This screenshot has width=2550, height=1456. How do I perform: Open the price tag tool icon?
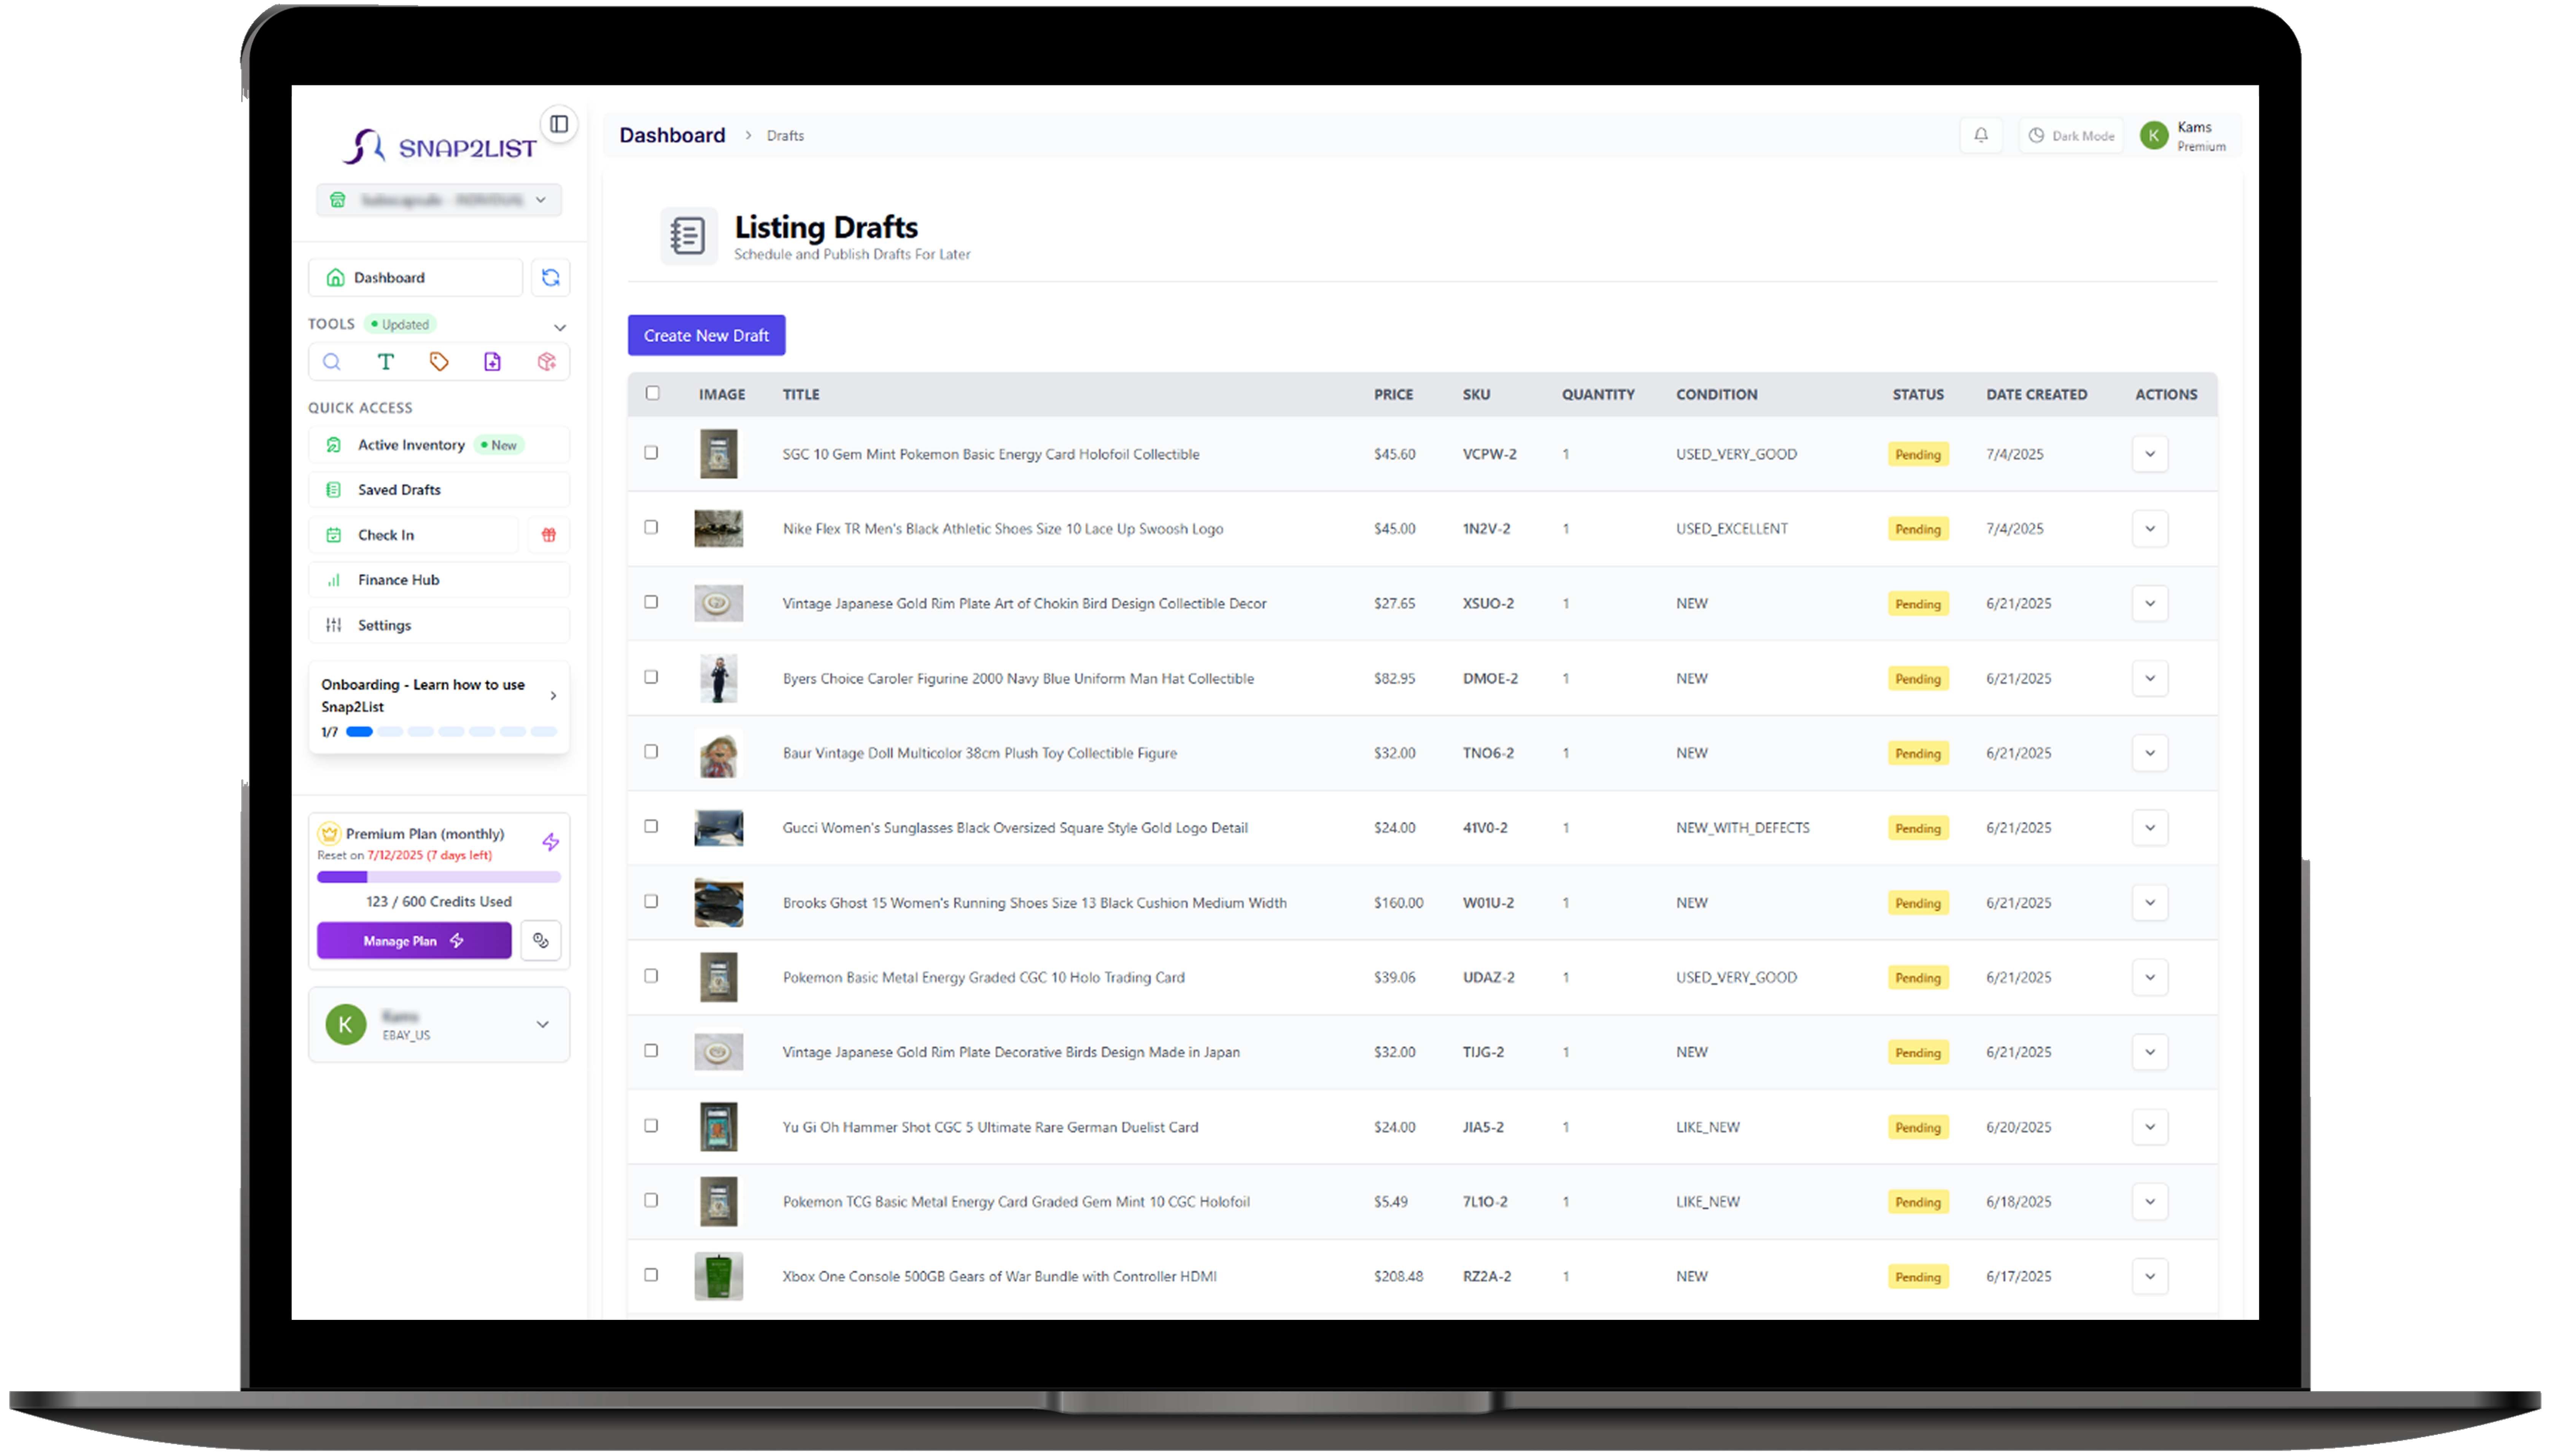coord(439,362)
